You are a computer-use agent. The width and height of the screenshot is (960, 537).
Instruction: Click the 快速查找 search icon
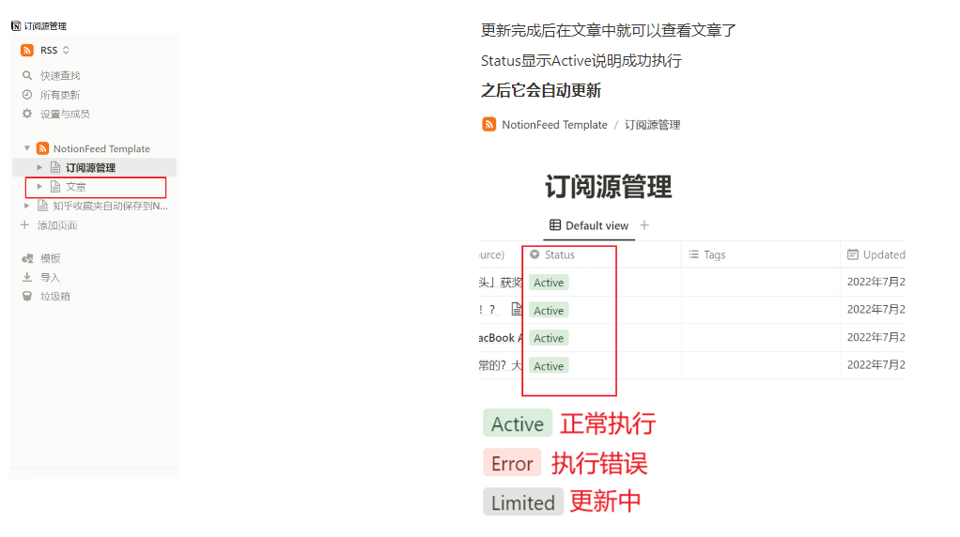tap(27, 75)
